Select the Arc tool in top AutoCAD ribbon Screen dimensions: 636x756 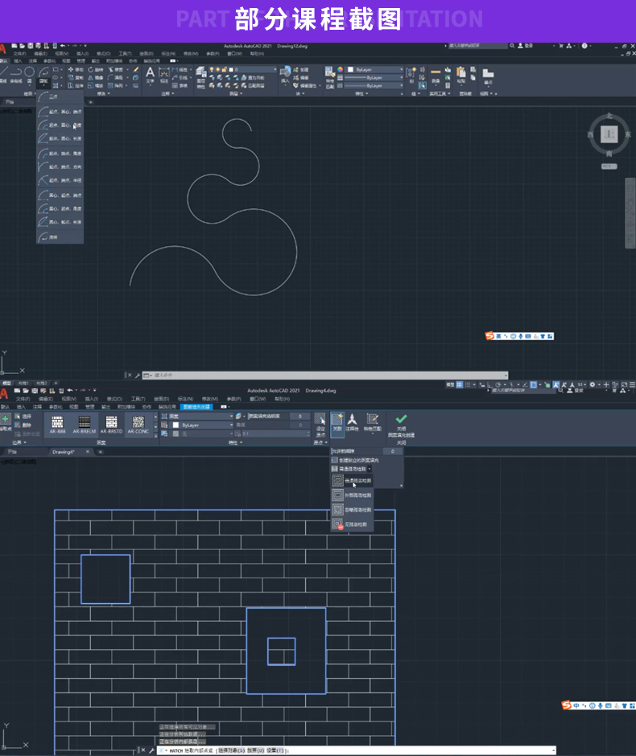44,72
